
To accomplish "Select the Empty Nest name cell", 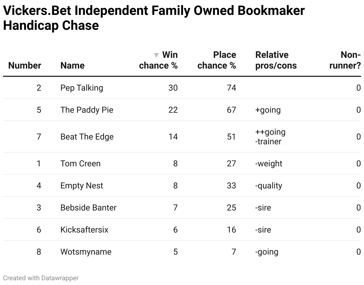I will tap(82, 186).
